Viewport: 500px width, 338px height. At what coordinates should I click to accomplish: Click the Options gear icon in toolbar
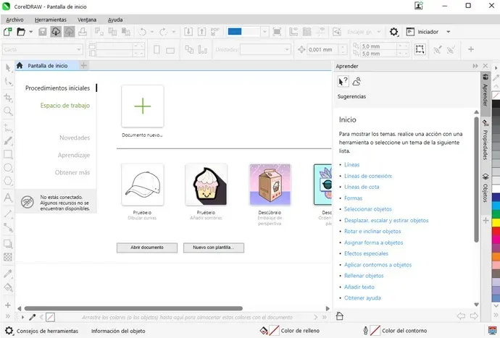393,32
